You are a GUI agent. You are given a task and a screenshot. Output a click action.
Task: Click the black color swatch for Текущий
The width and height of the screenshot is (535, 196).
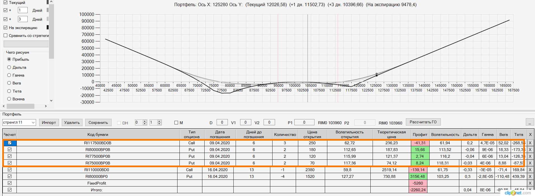(48, 2)
